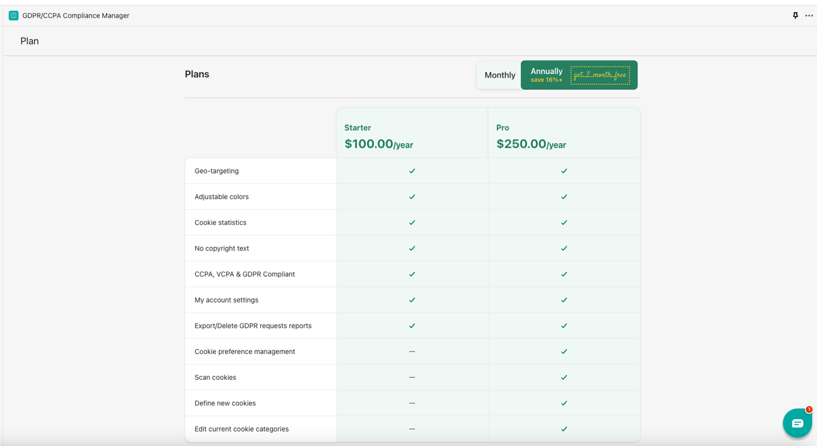Switch billing to Monthly

pyautogui.click(x=499, y=75)
